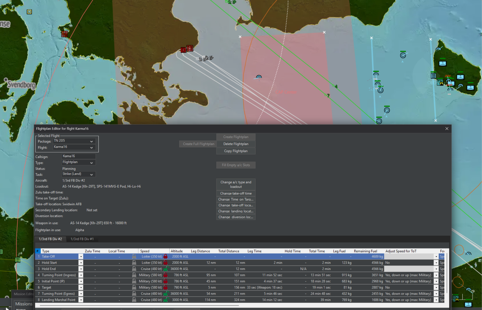Click the gray time lock icon in Take-Off row
Screen dimensions: 482x310
click(134, 256)
